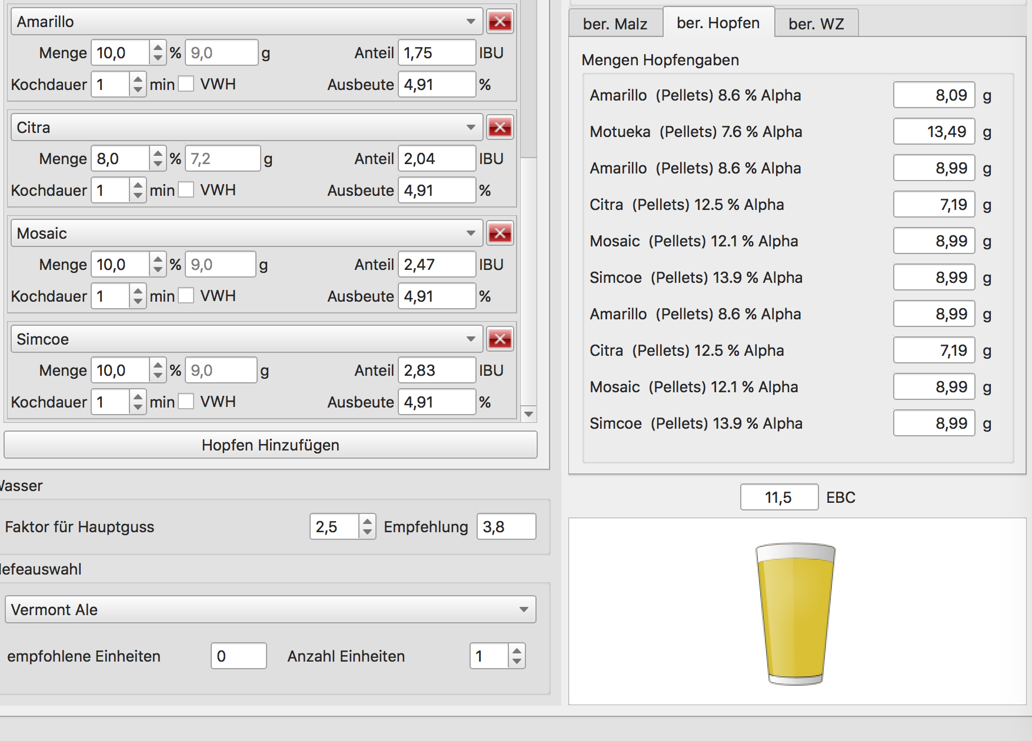Expand the Vermont Ale yeast dropdown
The width and height of the screenshot is (1032, 741).
[270, 609]
